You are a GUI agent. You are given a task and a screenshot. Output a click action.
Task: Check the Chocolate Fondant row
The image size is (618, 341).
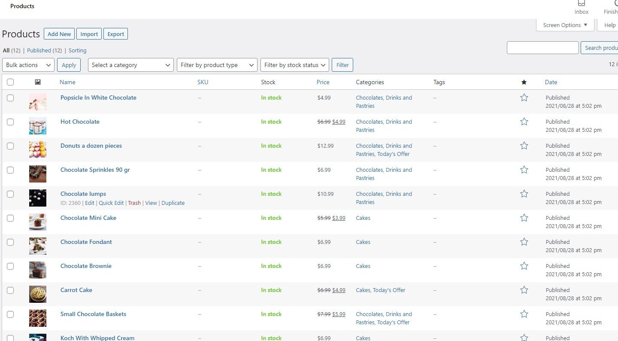10,242
